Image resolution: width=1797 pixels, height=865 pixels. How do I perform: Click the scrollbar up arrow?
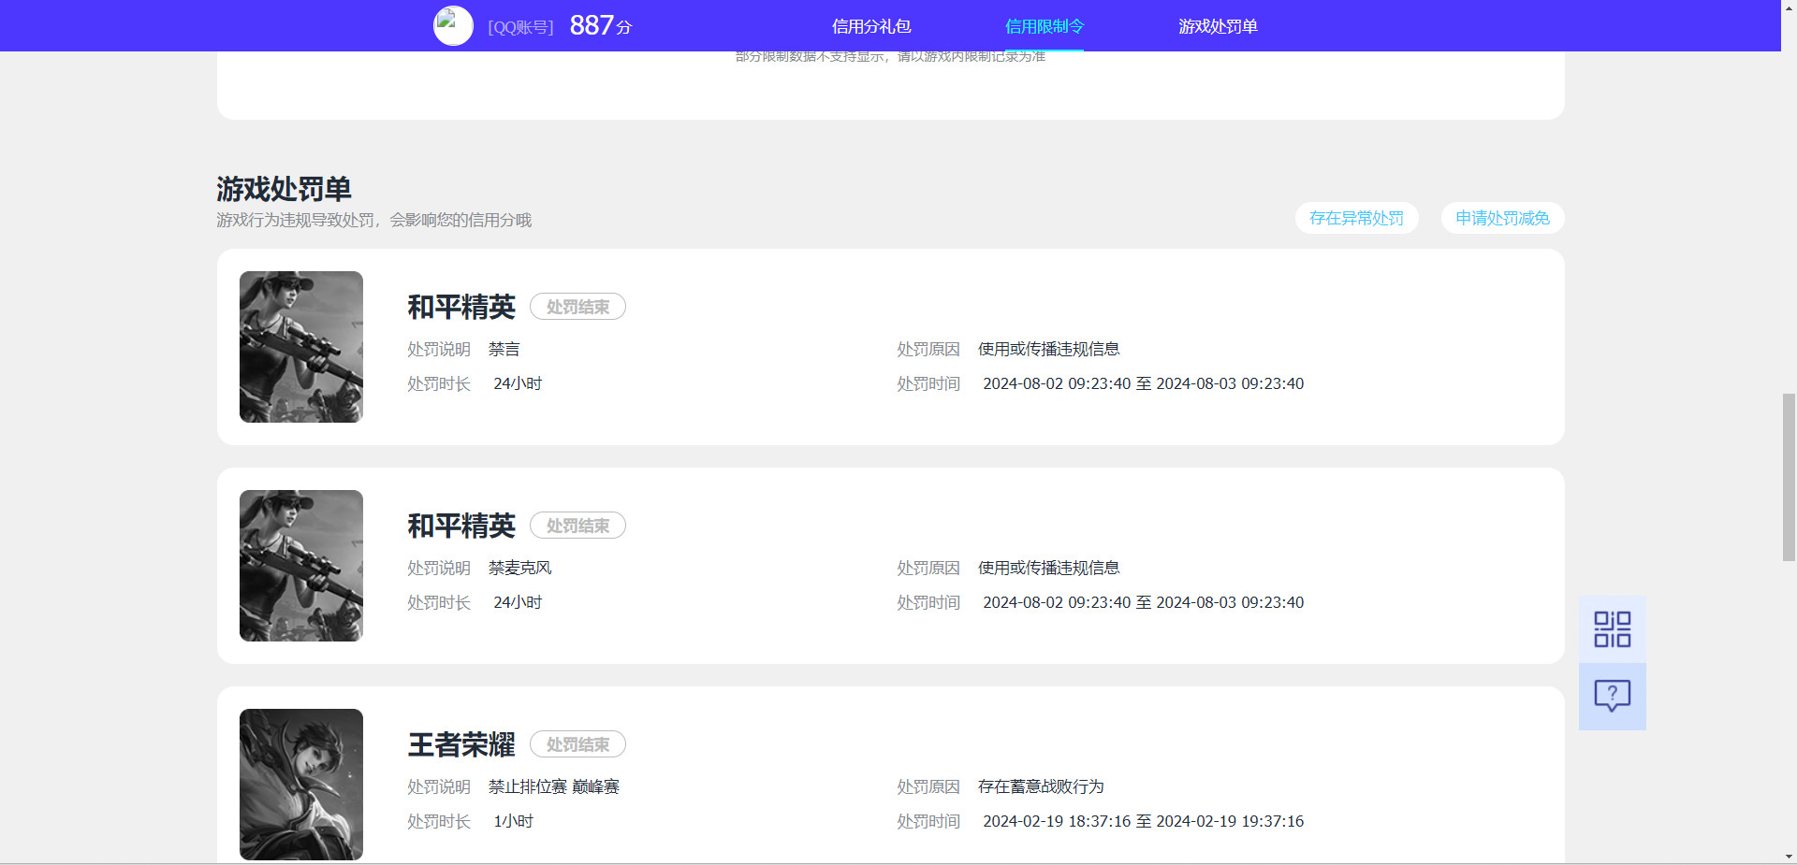click(x=1789, y=7)
